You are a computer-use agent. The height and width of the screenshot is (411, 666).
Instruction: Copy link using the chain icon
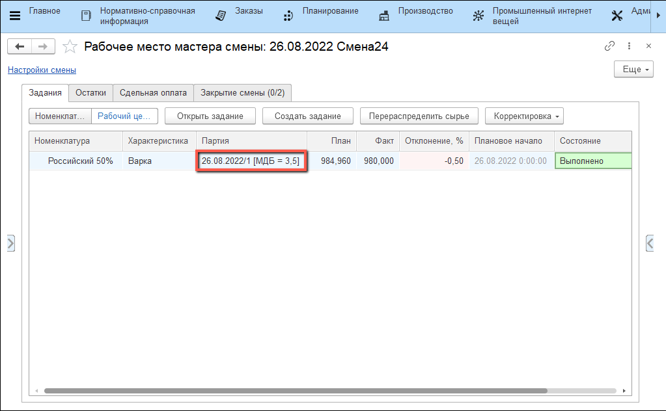[x=609, y=46]
